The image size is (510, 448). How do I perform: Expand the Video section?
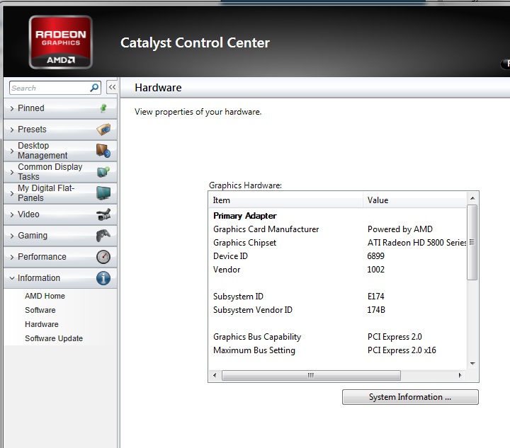tap(60, 214)
